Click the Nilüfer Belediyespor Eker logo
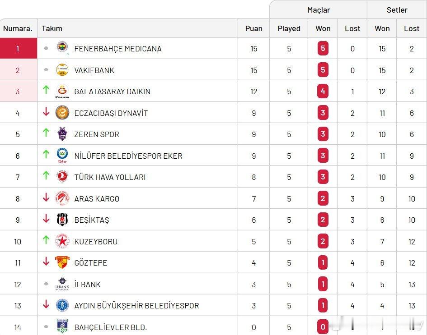 click(x=62, y=156)
